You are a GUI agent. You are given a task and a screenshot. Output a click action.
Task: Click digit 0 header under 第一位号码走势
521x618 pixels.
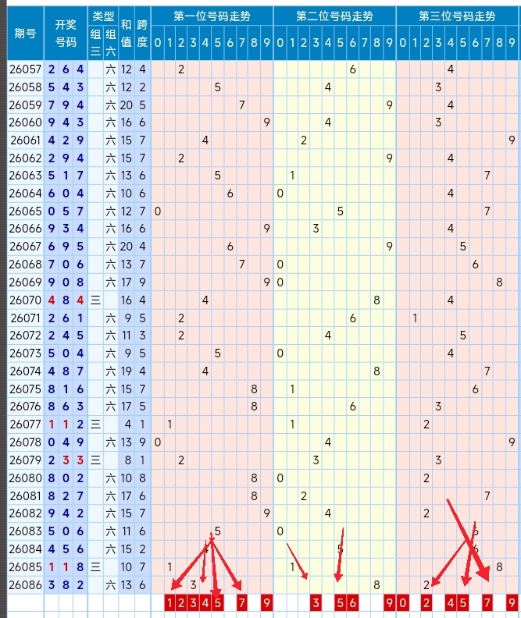[157, 43]
